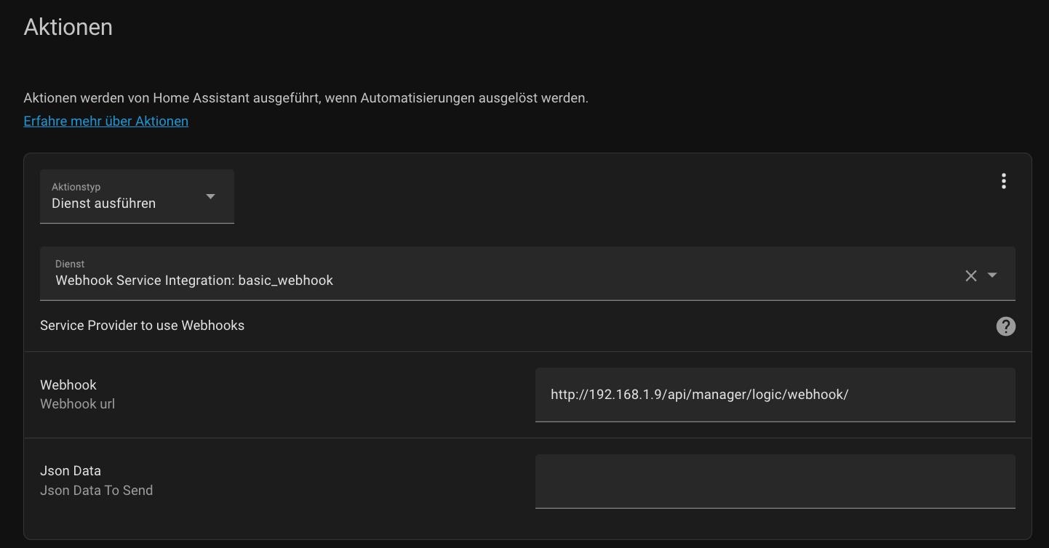
Task: Clear the selected Dienst with the X icon
Action: (970, 275)
